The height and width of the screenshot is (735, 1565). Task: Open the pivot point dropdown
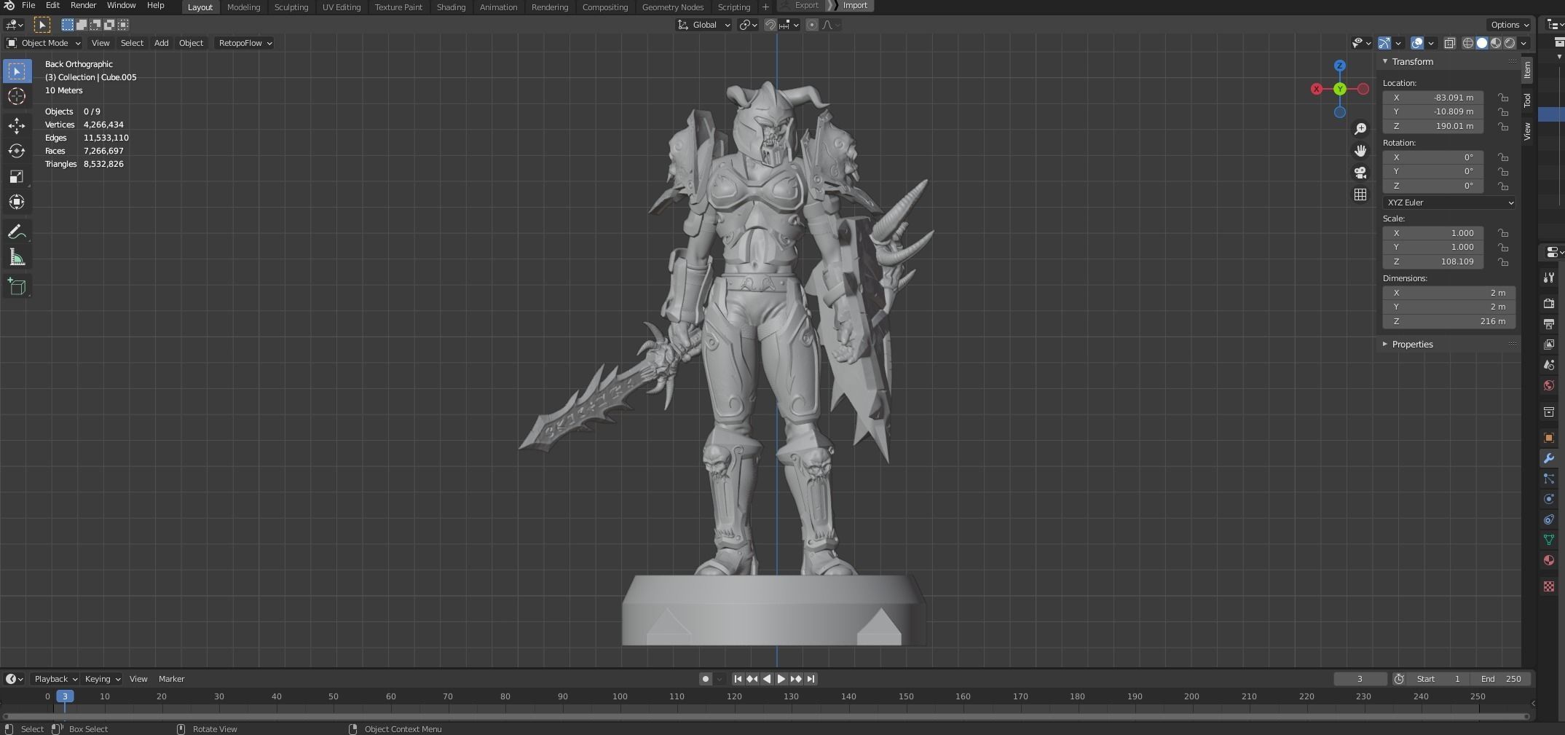[x=749, y=25]
